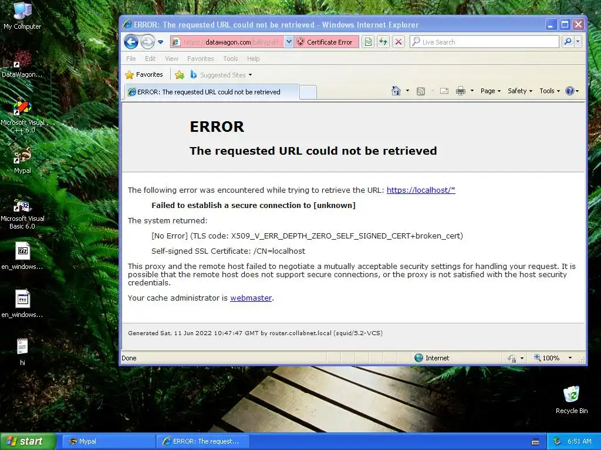The image size is (601, 450).
Task: Open the Windows start button
Action: tap(28, 441)
